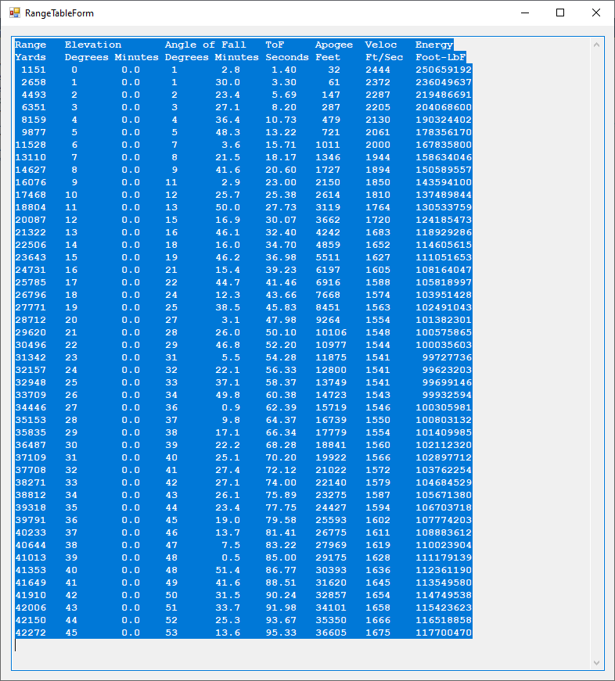Image resolution: width=615 pixels, height=681 pixels.
Task: Click energy value 250659192
Action: pyautogui.click(x=444, y=70)
